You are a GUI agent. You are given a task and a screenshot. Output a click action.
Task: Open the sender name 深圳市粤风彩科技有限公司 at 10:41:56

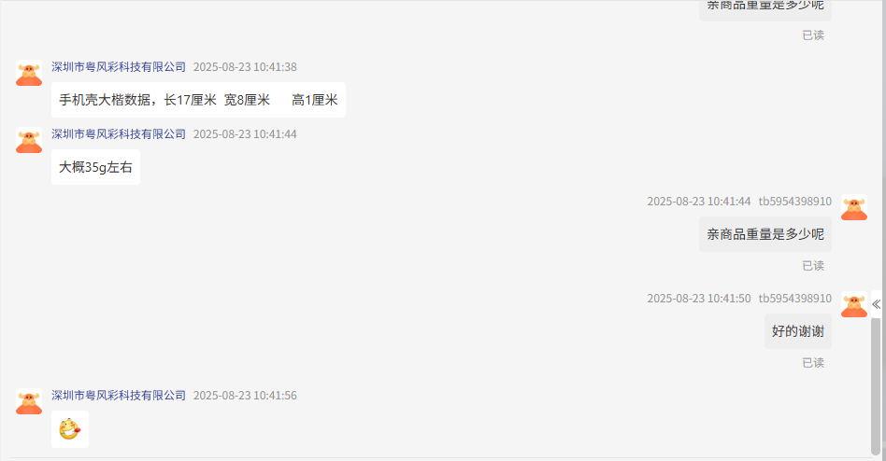click(119, 395)
